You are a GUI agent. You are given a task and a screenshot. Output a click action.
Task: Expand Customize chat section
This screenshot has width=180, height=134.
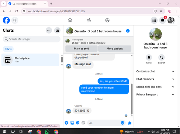[x=155, y=71]
